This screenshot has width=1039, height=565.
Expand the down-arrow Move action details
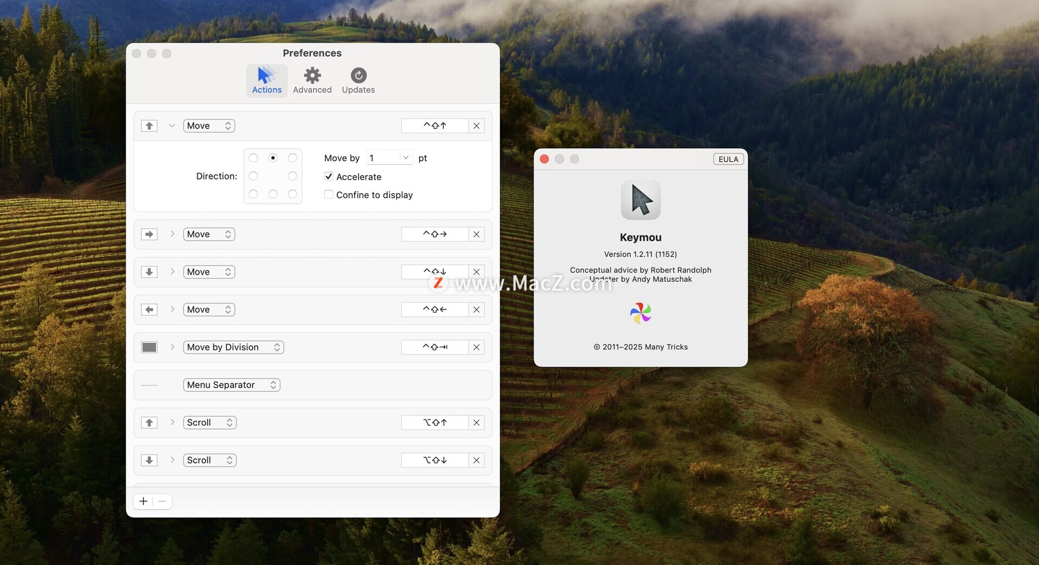pyautogui.click(x=172, y=271)
